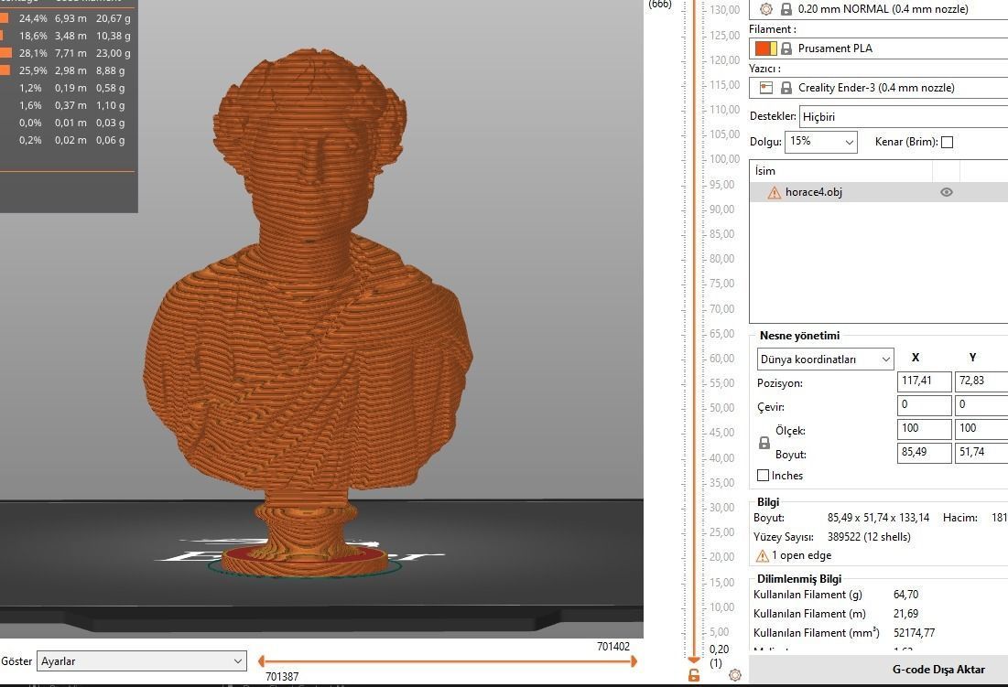Viewport: 1008px width, 687px height.
Task: Click the 1 open edge warning text
Action: (x=802, y=555)
